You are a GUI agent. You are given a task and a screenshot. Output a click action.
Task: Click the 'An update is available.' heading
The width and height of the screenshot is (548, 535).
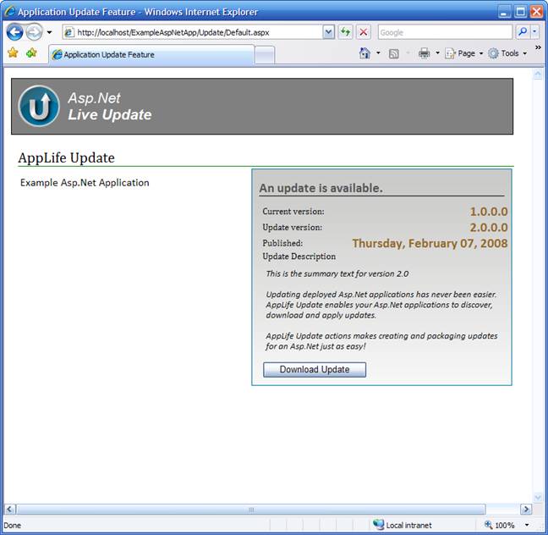[x=321, y=188]
